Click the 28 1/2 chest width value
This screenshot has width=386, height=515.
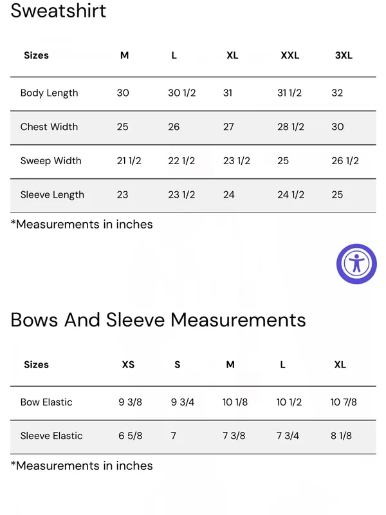tap(291, 127)
